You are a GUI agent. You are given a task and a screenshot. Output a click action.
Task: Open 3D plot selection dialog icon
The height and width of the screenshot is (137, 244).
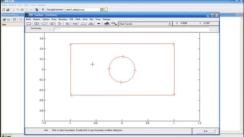click(106, 24)
